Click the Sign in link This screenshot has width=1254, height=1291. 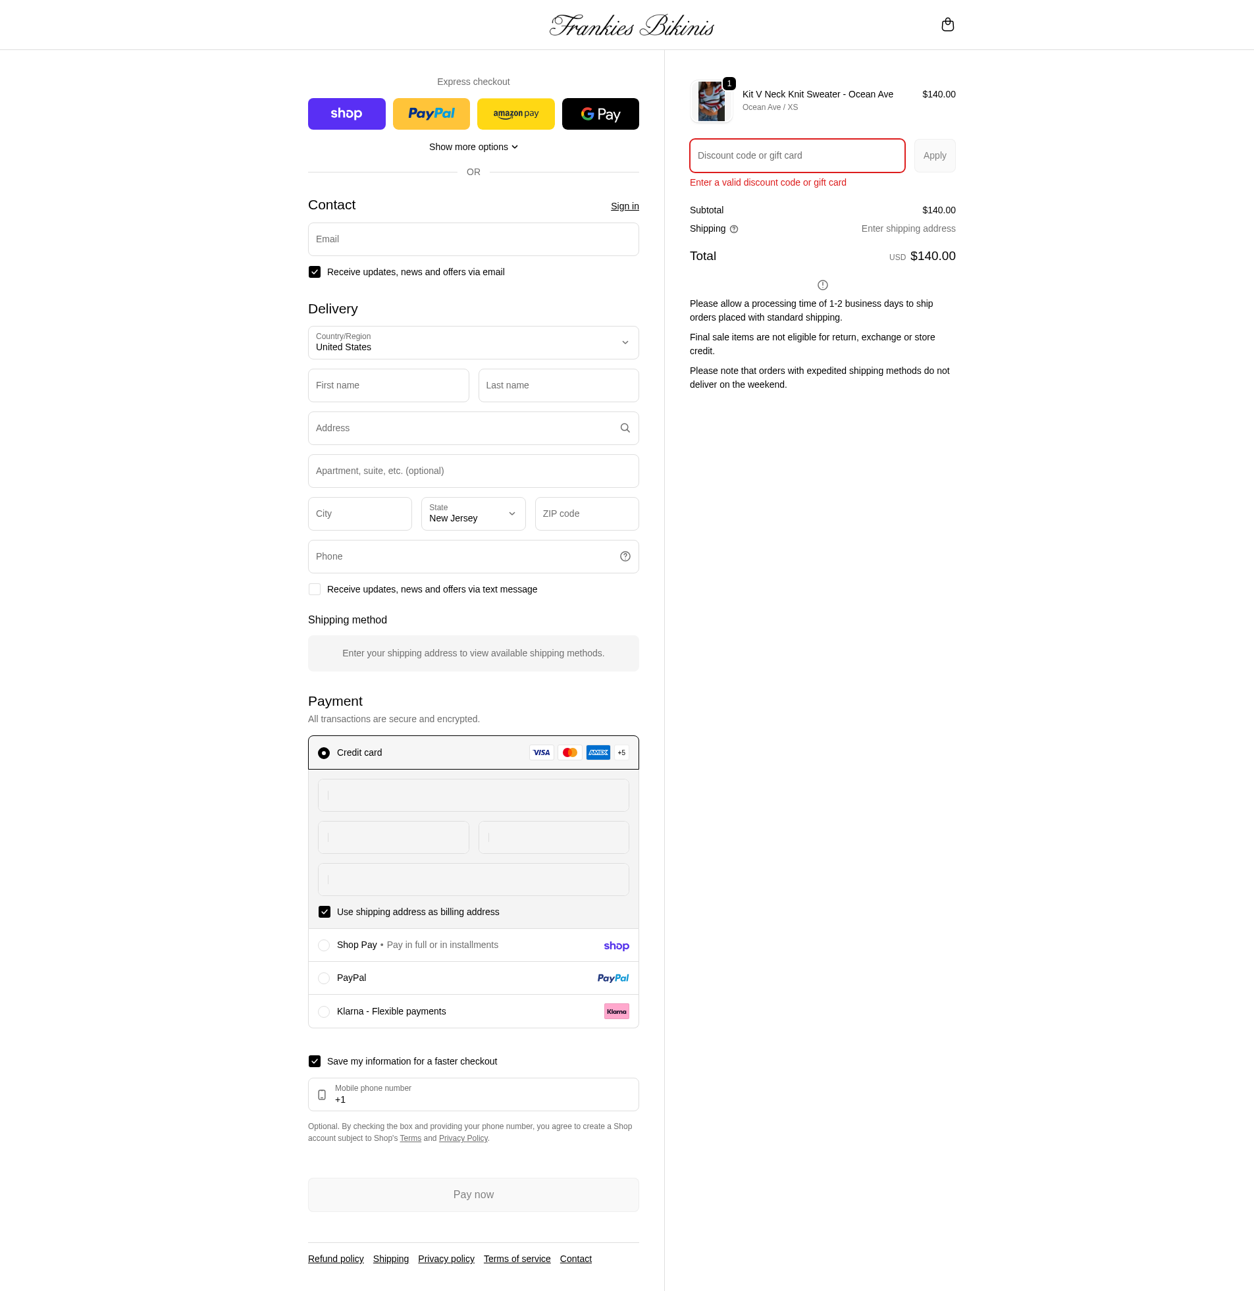pos(624,206)
